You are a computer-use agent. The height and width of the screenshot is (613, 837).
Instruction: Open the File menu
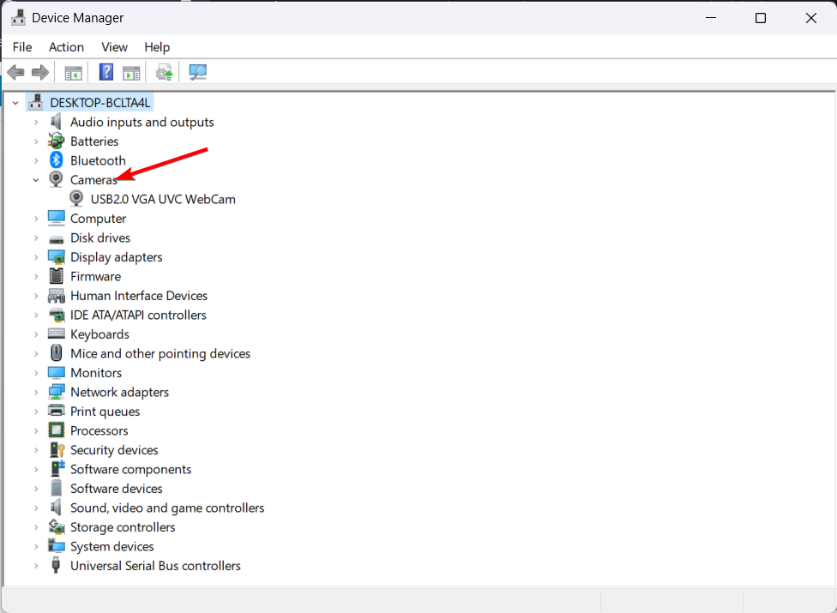click(x=22, y=47)
